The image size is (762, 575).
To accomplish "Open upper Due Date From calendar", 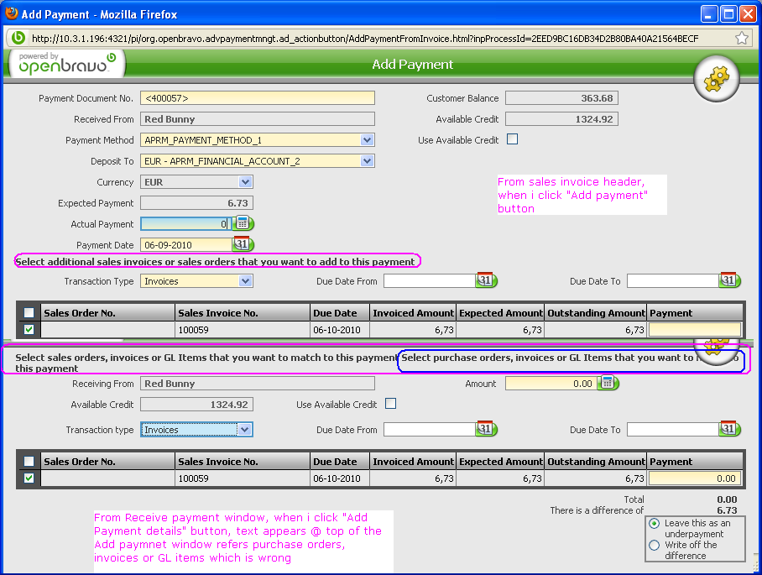I will [x=488, y=280].
